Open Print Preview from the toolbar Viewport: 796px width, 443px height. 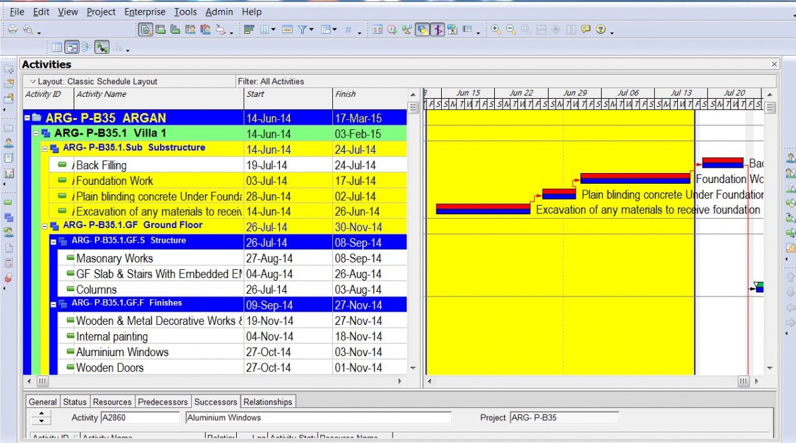(x=28, y=29)
